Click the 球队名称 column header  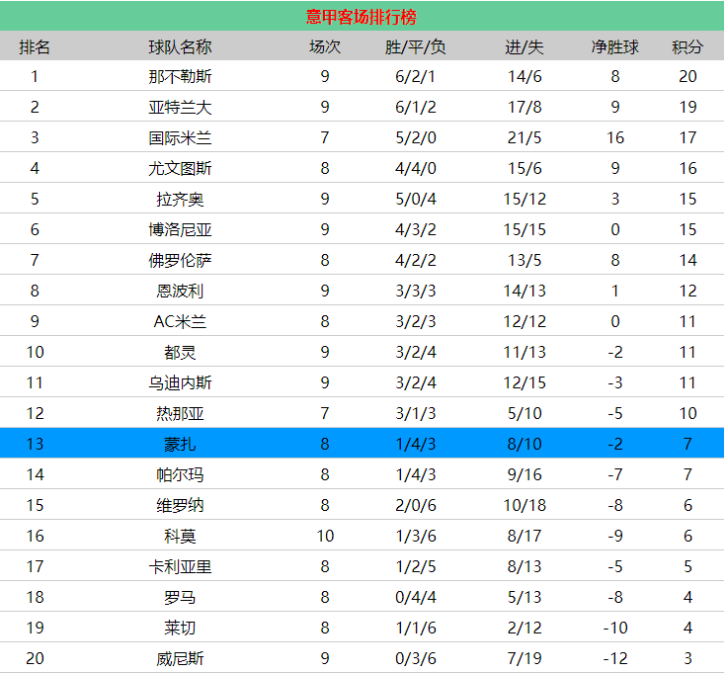pos(180,46)
